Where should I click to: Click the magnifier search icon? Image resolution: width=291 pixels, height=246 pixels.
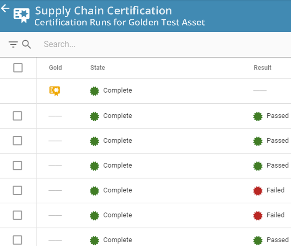click(26, 44)
